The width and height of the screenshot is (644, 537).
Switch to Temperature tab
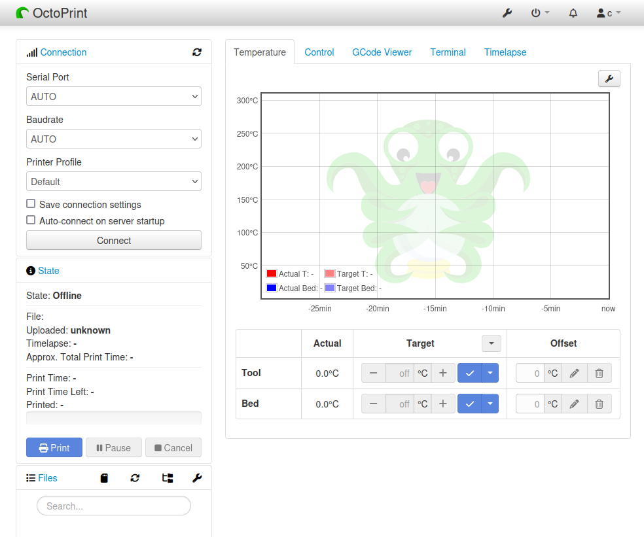260,52
